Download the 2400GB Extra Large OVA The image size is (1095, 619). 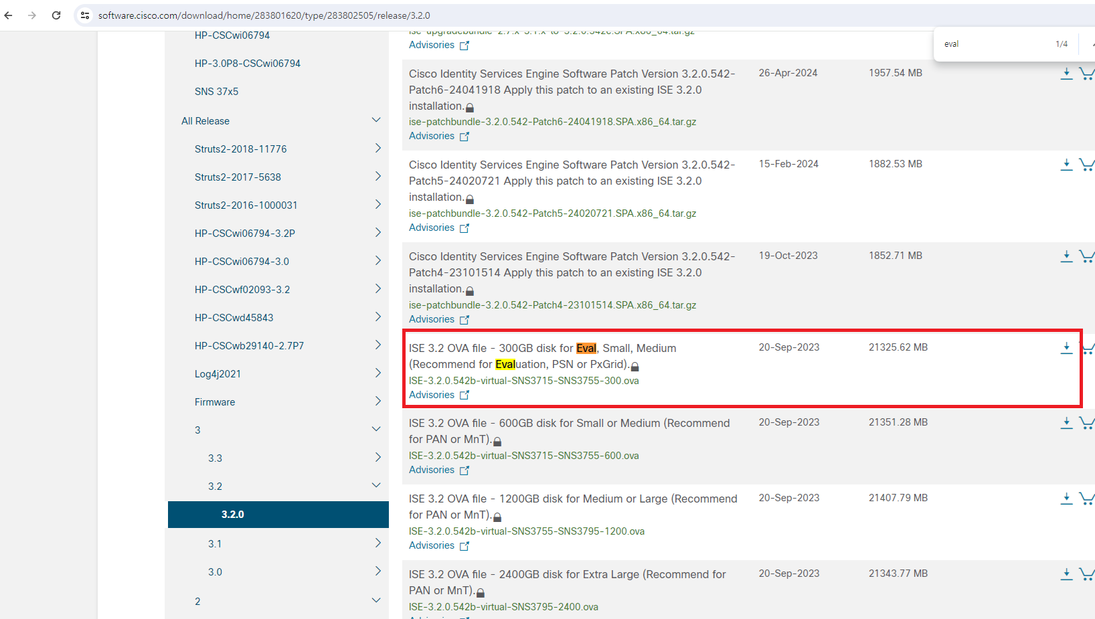[x=1066, y=574]
